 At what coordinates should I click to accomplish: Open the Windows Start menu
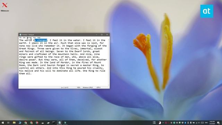tap(3, 123)
